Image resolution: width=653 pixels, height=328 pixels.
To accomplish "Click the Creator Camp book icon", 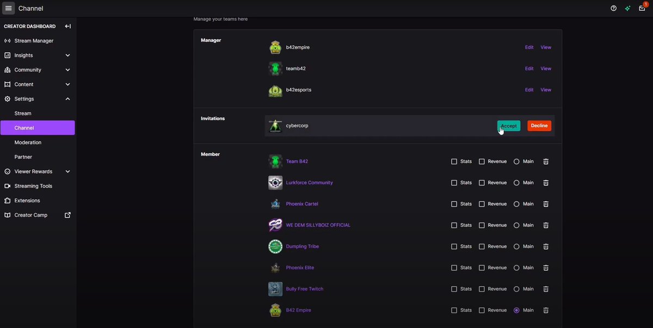I will coord(7,215).
